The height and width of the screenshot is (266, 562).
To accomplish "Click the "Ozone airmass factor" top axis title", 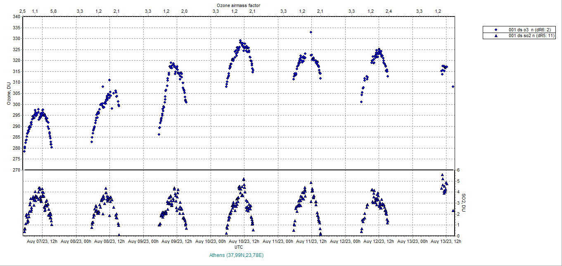I will [x=238, y=5].
